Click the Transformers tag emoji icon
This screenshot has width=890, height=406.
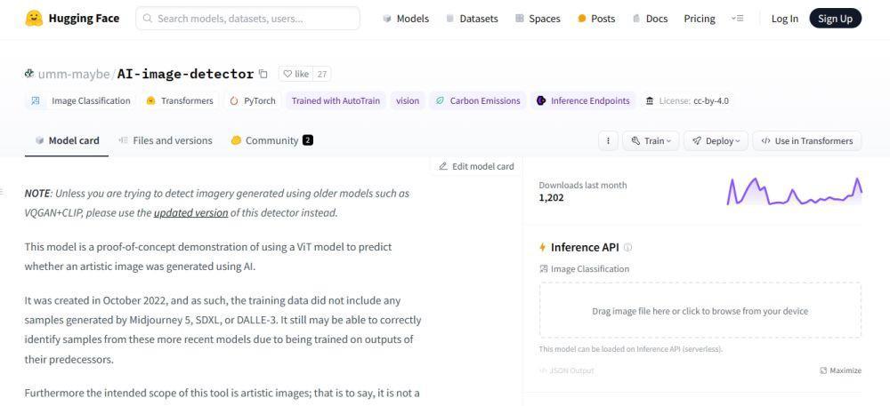(x=150, y=100)
